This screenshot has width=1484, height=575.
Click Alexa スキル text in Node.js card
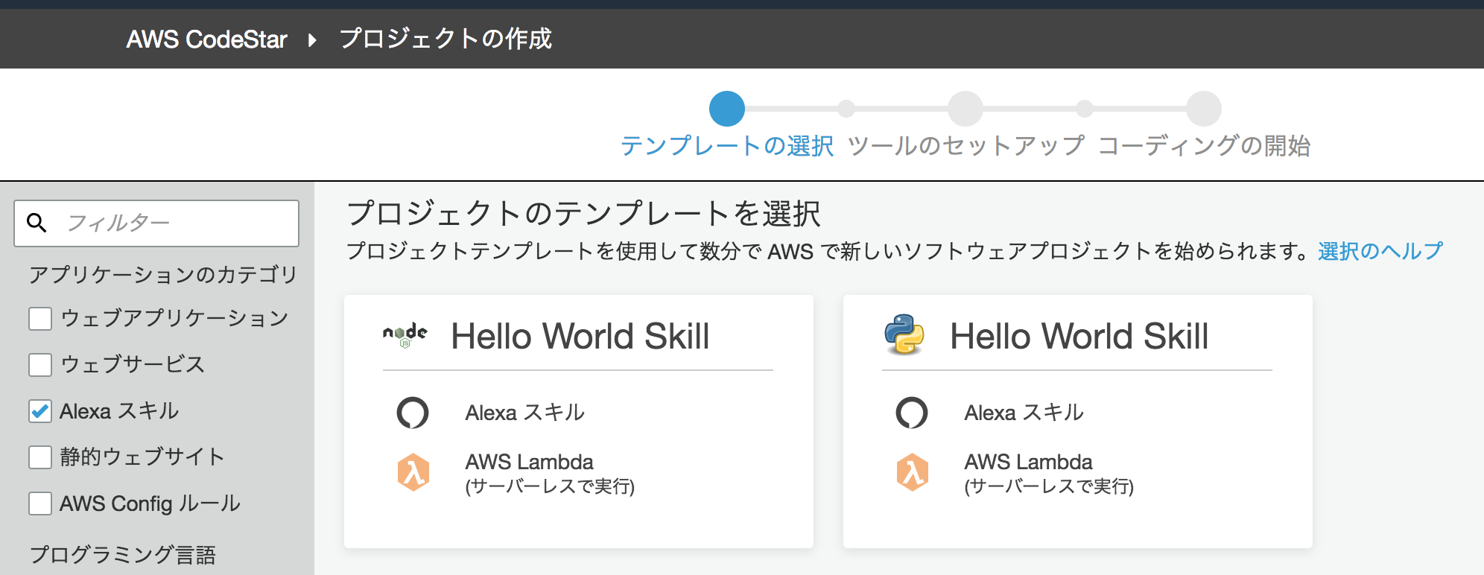pyautogui.click(x=525, y=413)
